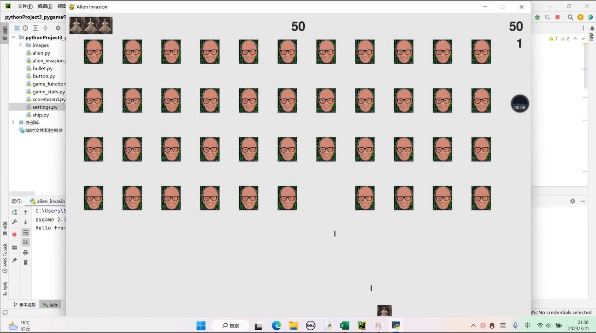Viewport: 596px width, 333px height.
Task: Click the Locate current file crosshair icon
Action: [x=26, y=28]
